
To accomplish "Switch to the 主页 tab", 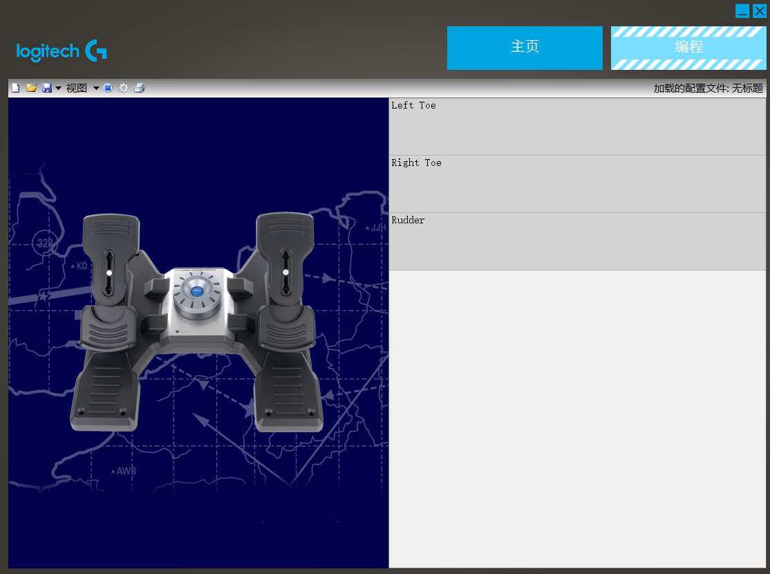I will coord(525,48).
